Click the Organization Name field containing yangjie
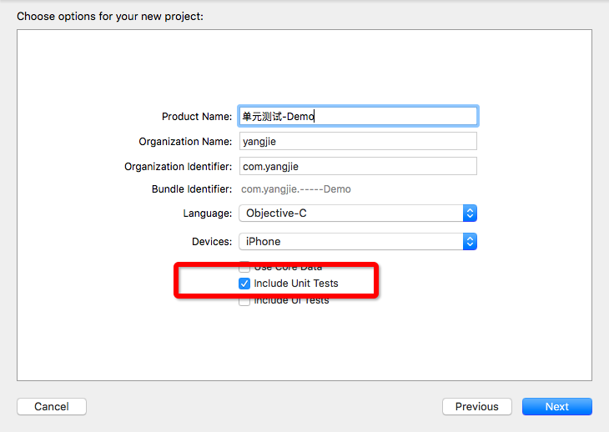This screenshot has width=609, height=432. click(357, 142)
